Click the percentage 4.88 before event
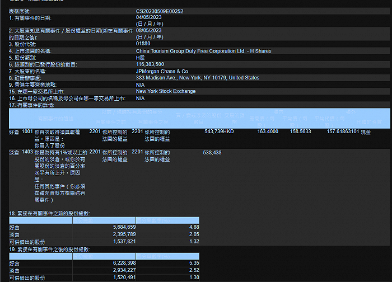Screen dimensions: 392x282 pos(194,227)
